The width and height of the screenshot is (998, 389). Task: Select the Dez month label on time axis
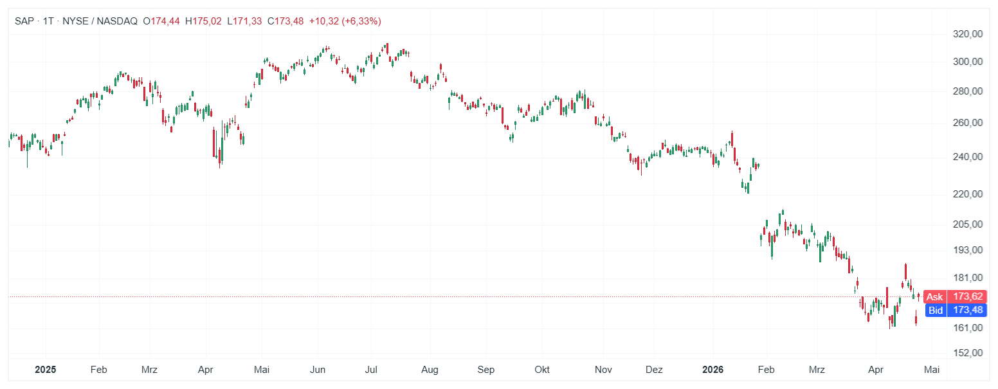[654, 370]
